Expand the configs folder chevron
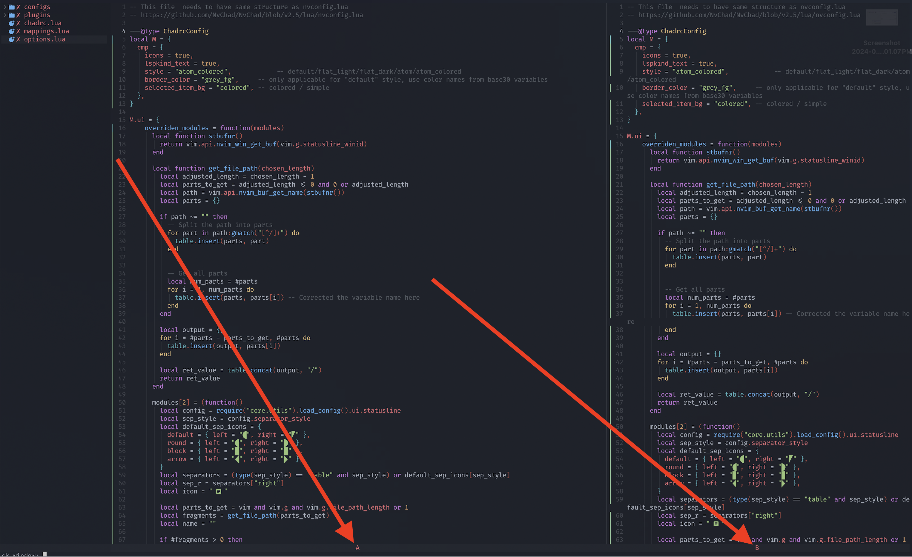This screenshot has height=557, width=912. coord(4,7)
